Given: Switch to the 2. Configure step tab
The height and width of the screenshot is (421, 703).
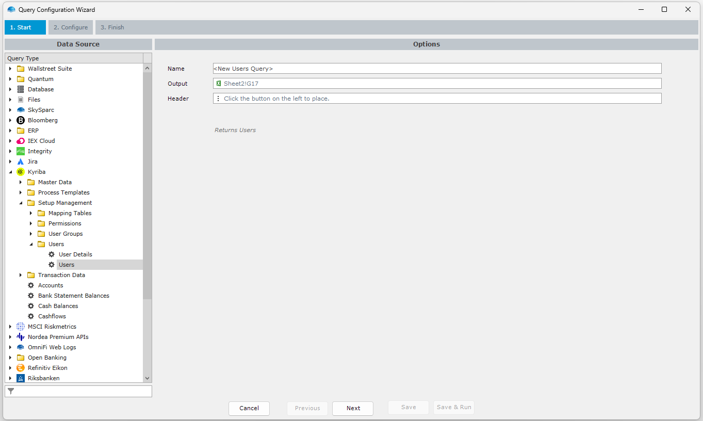Looking at the screenshot, I should [71, 27].
